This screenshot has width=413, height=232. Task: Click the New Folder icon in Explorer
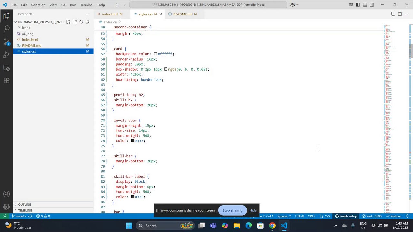[x=75, y=22]
